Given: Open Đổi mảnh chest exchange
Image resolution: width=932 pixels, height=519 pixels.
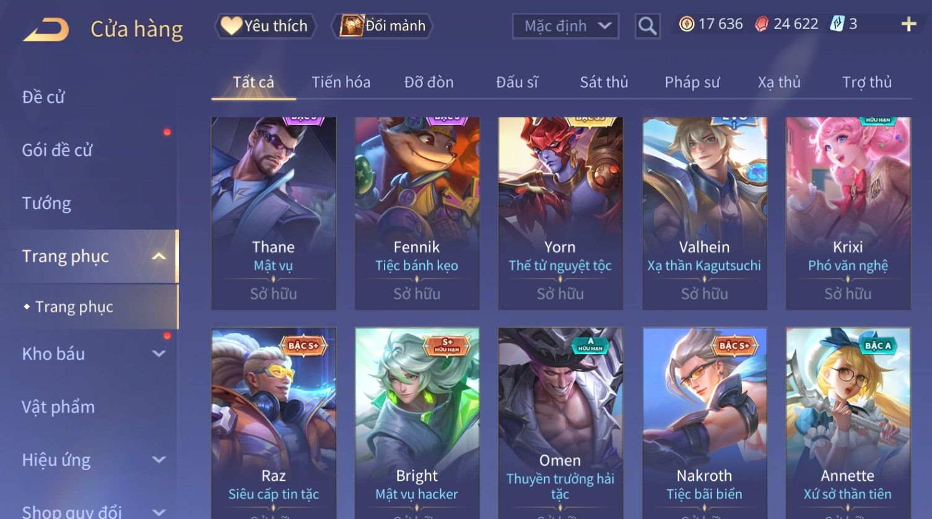Looking at the screenshot, I should point(383,26).
